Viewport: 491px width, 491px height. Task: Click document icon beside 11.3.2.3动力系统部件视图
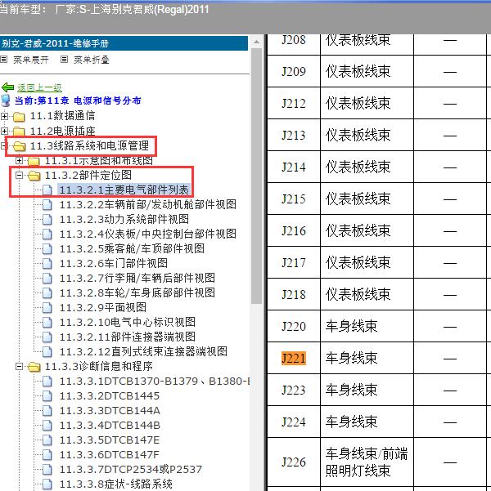[x=47, y=220]
